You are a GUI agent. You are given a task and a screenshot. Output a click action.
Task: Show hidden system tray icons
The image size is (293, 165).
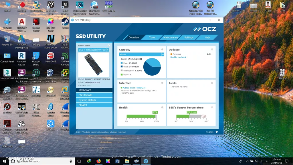tap(247, 161)
